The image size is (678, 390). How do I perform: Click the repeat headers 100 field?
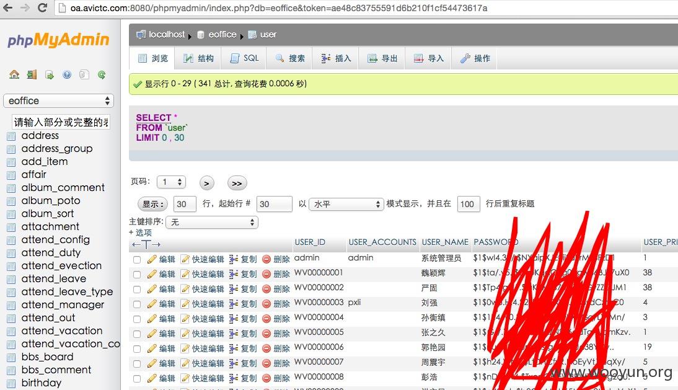point(469,204)
